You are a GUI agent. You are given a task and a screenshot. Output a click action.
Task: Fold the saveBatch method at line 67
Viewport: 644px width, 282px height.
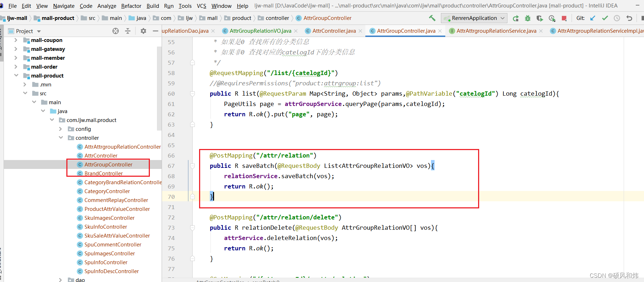pos(192,166)
